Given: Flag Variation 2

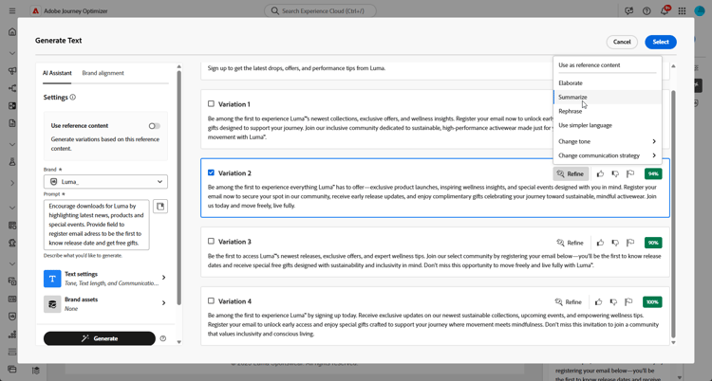Looking at the screenshot, I should pyautogui.click(x=630, y=173).
